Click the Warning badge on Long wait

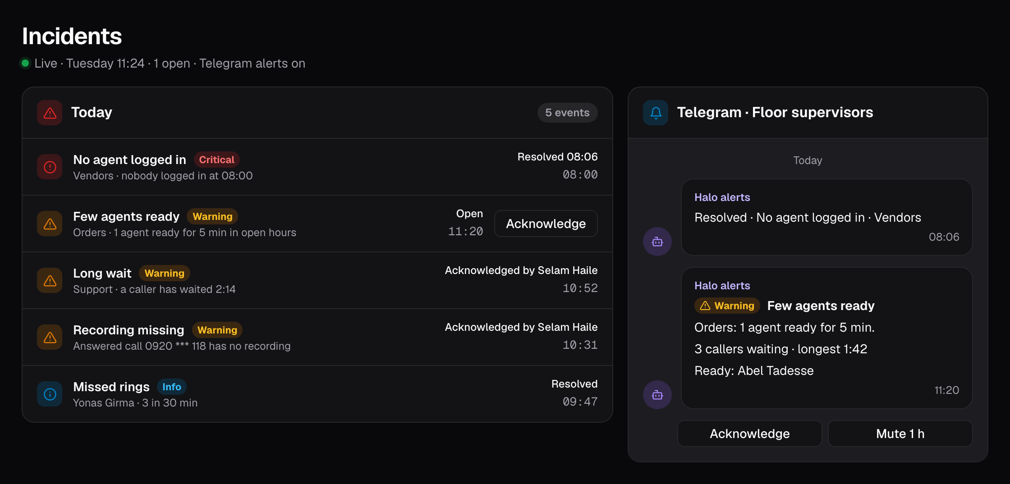tap(164, 273)
